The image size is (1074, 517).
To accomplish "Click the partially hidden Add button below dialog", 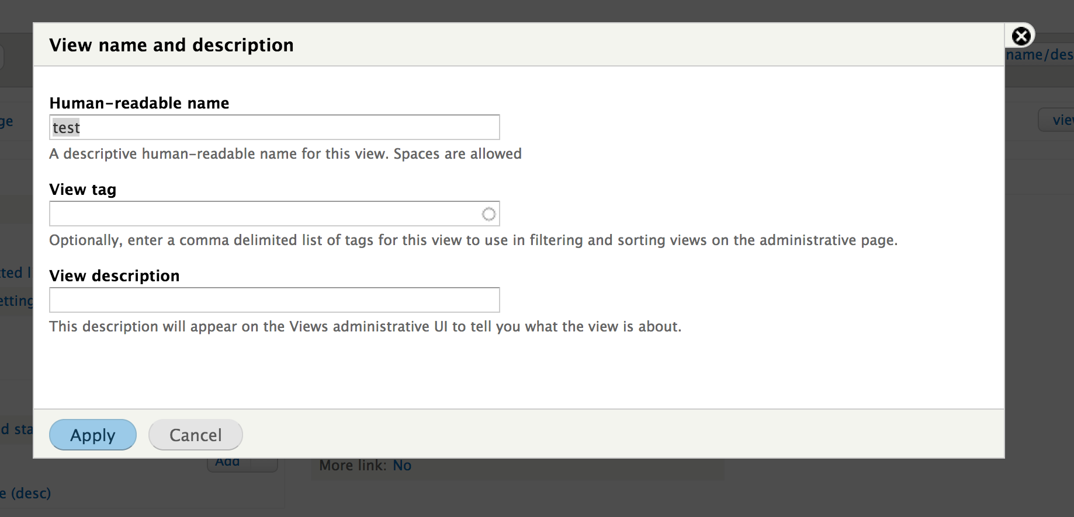I will click(228, 463).
